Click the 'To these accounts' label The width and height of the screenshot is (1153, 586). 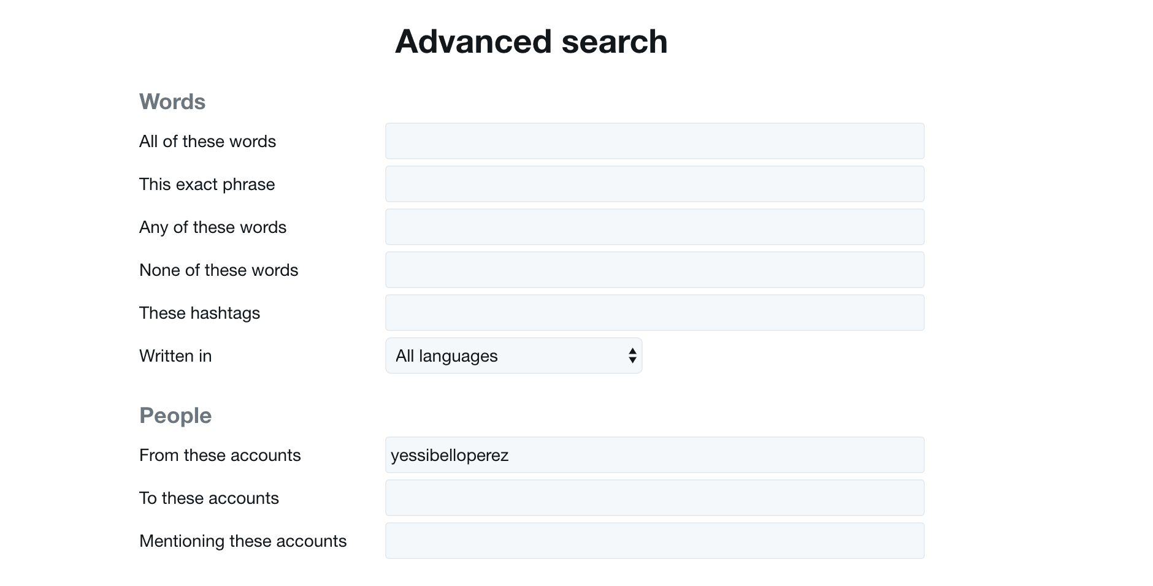pos(209,498)
